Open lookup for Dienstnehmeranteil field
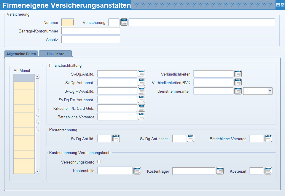The height and width of the screenshot is (196, 285). coord(238,91)
